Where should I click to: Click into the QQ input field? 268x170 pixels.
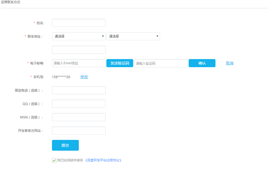point(78,104)
